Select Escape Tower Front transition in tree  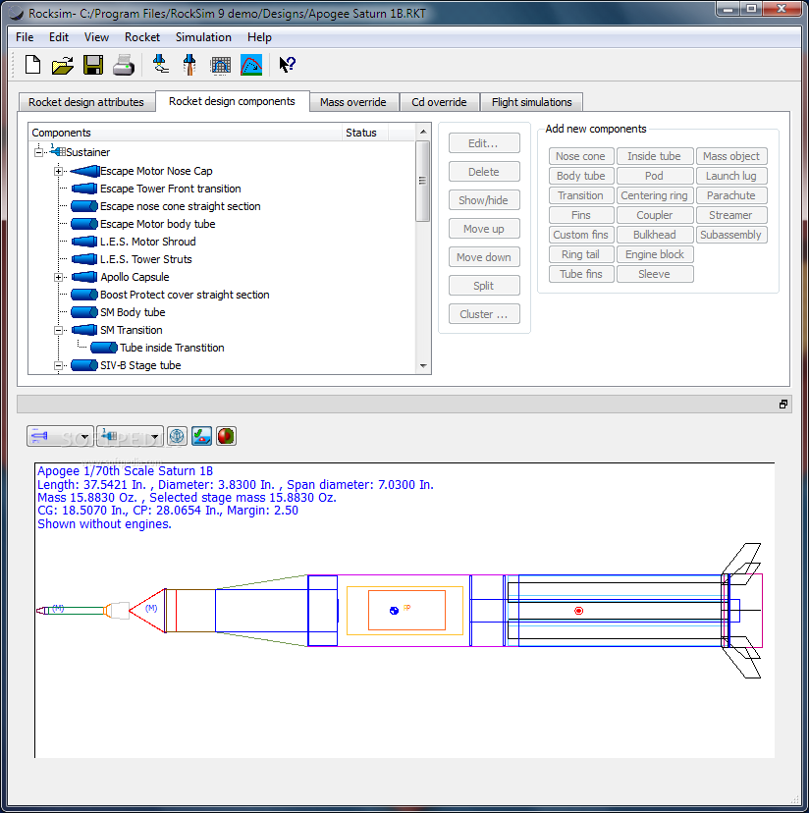(171, 189)
